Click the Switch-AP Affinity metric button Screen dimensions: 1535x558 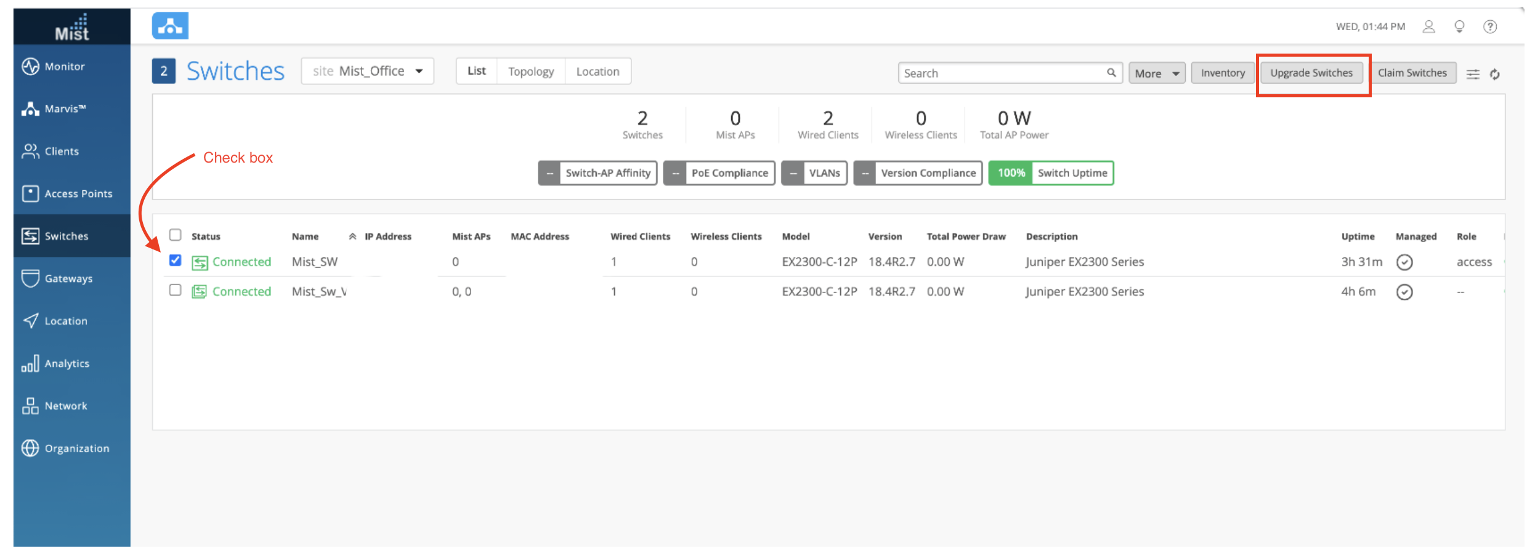click(597, 173)
